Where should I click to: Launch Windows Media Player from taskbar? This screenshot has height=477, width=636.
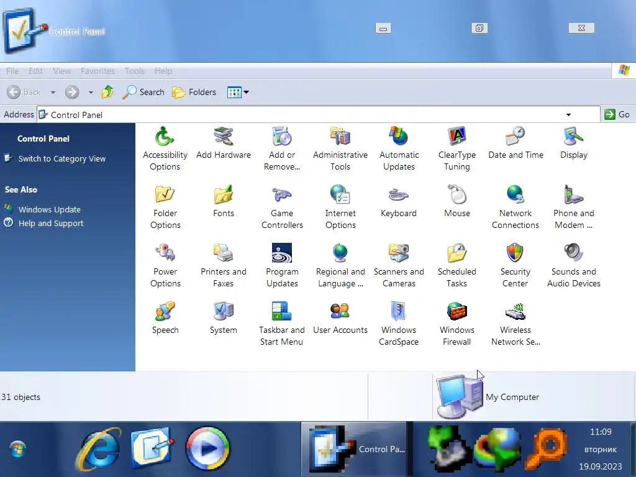tap(207, 448)
